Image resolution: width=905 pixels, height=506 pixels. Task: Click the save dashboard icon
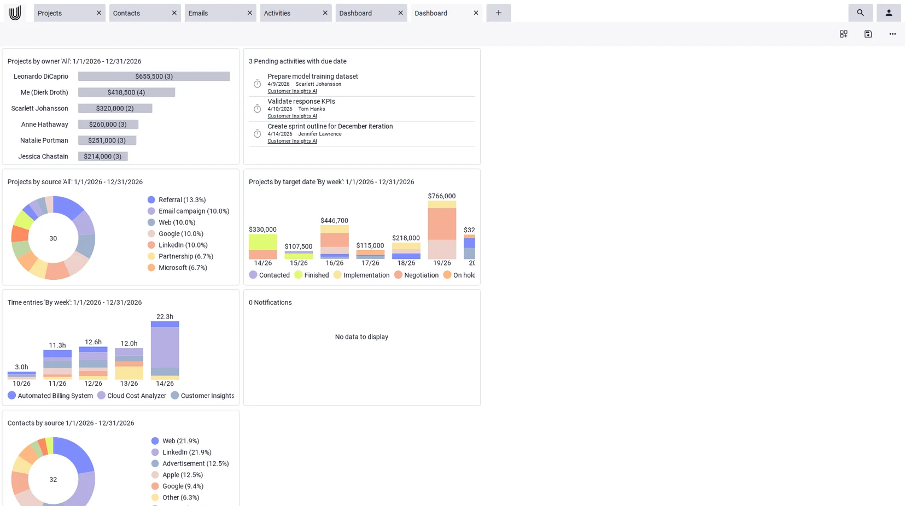868,34
